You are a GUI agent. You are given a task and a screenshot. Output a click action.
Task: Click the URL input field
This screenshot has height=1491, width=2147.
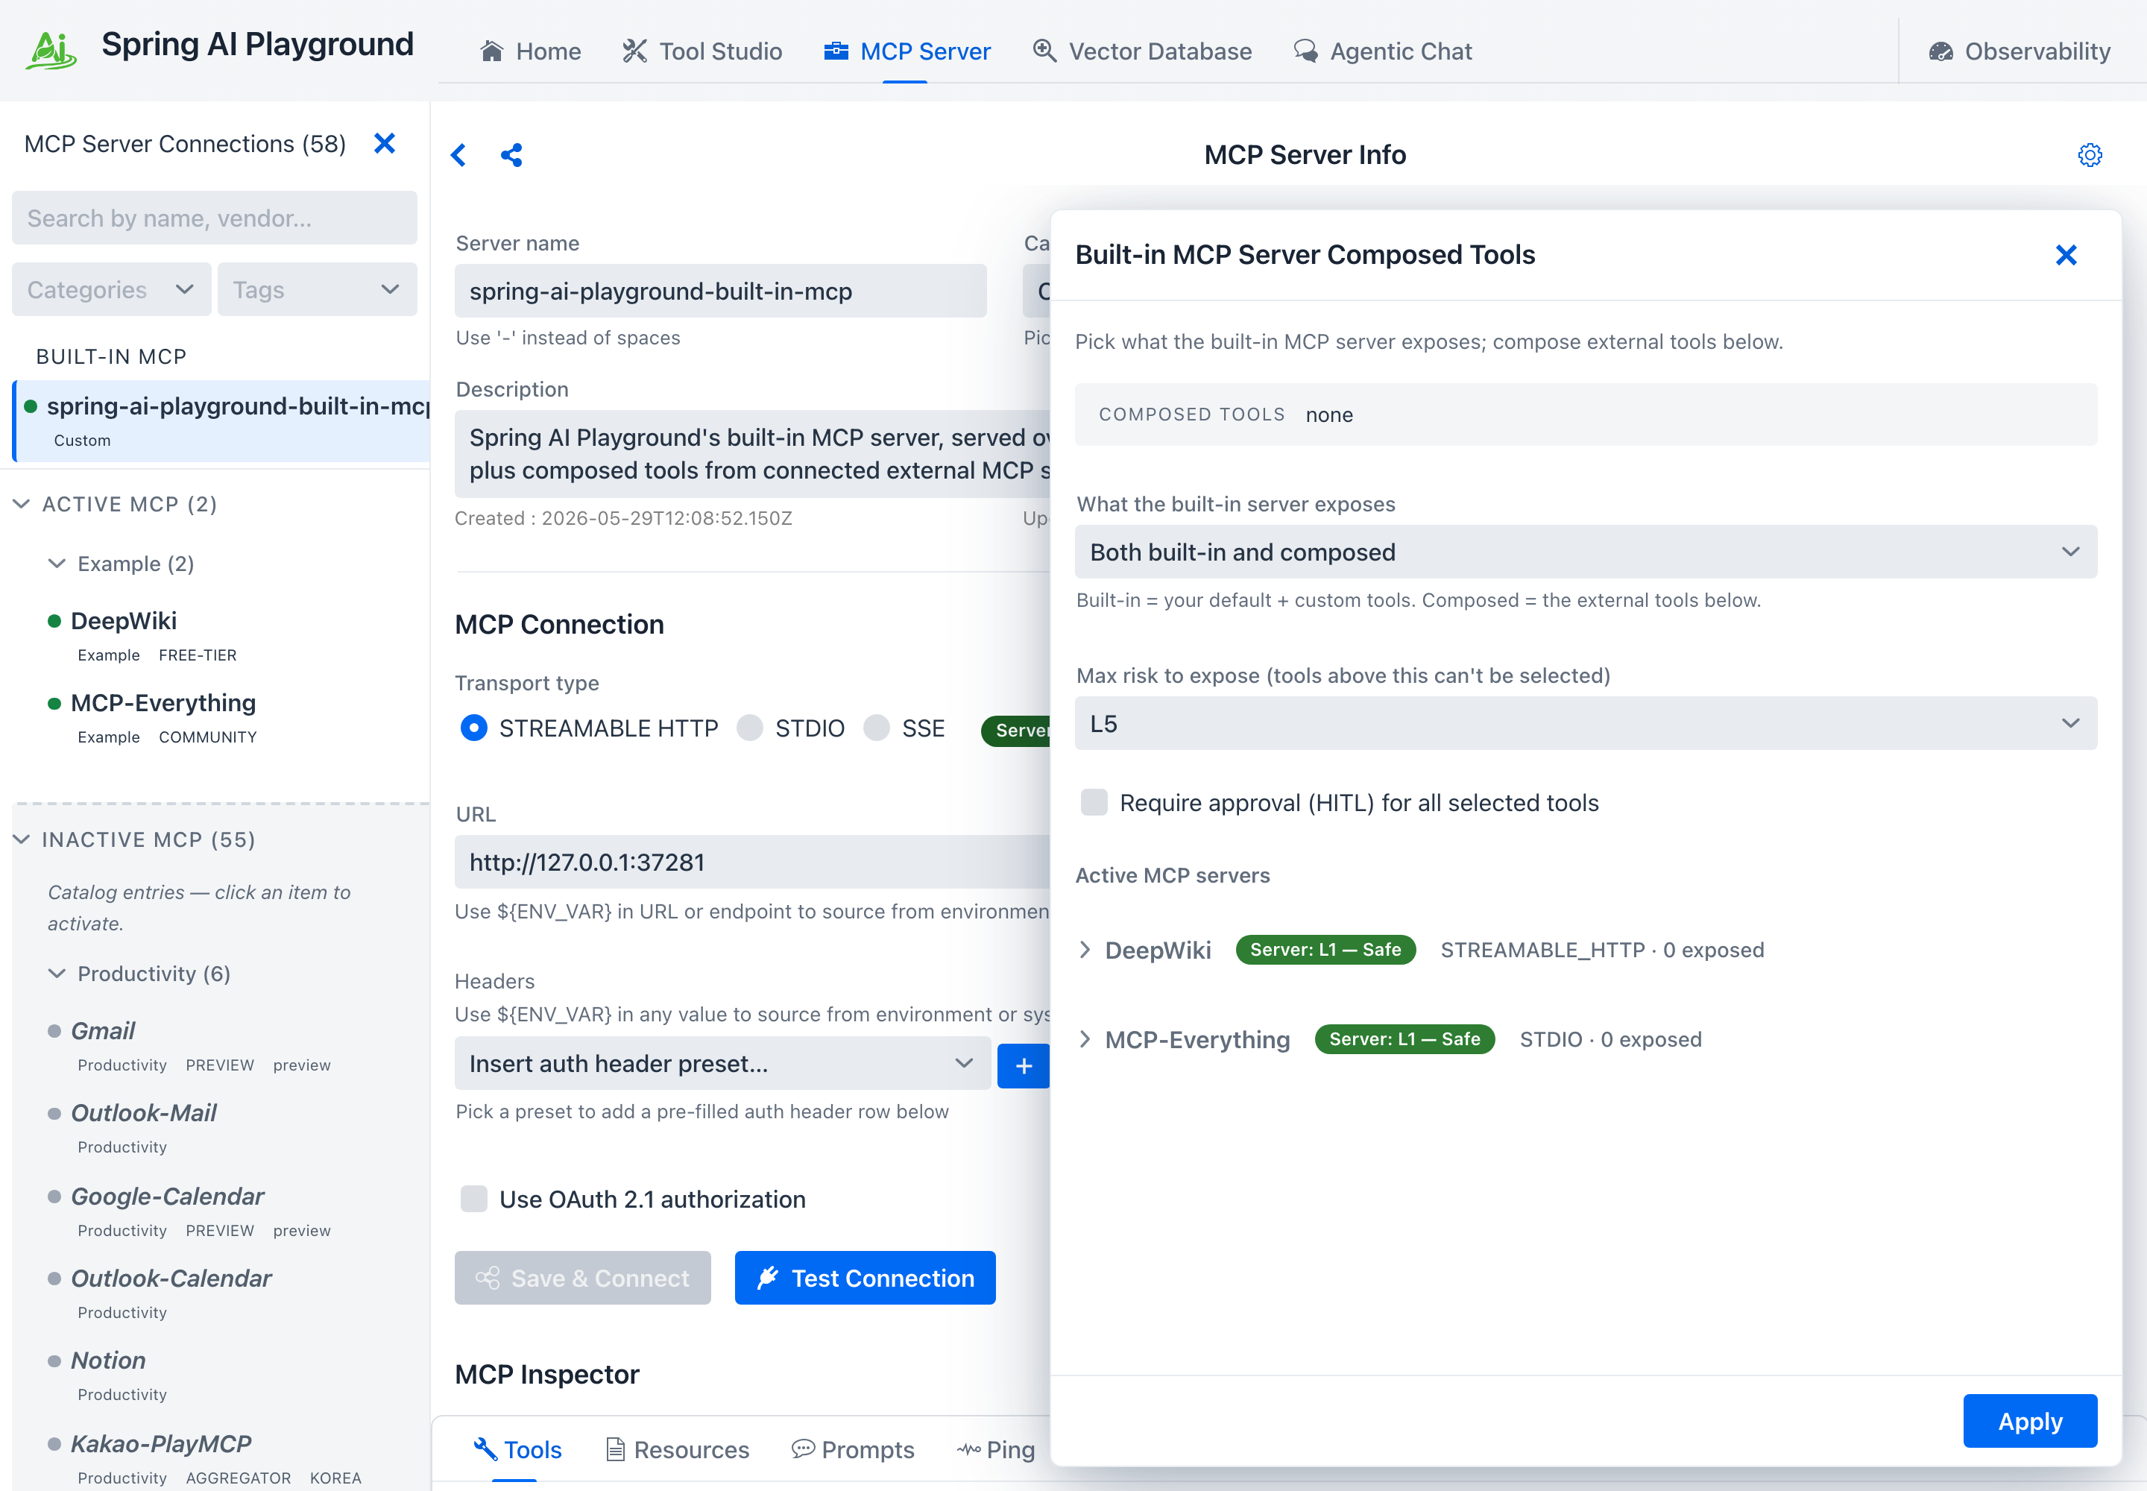click(x=753, y=861)
